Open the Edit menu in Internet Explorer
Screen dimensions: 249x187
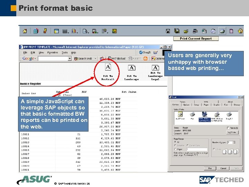[x=33, y=53]
